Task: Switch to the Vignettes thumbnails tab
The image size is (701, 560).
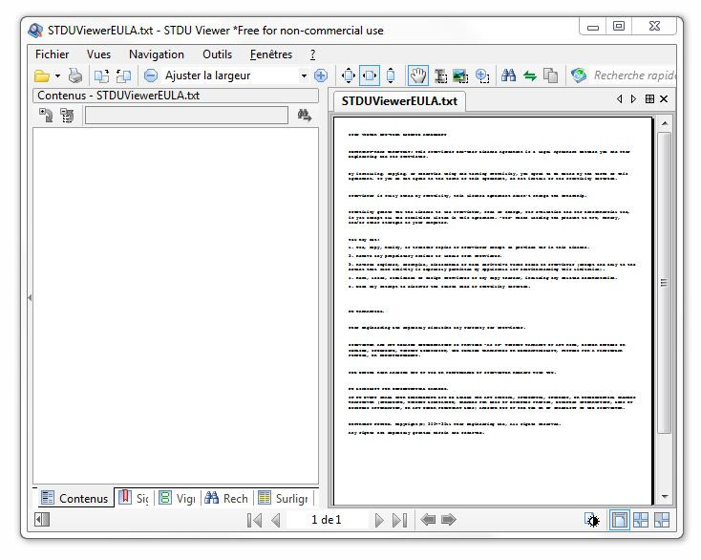Action: pos(177,498)
